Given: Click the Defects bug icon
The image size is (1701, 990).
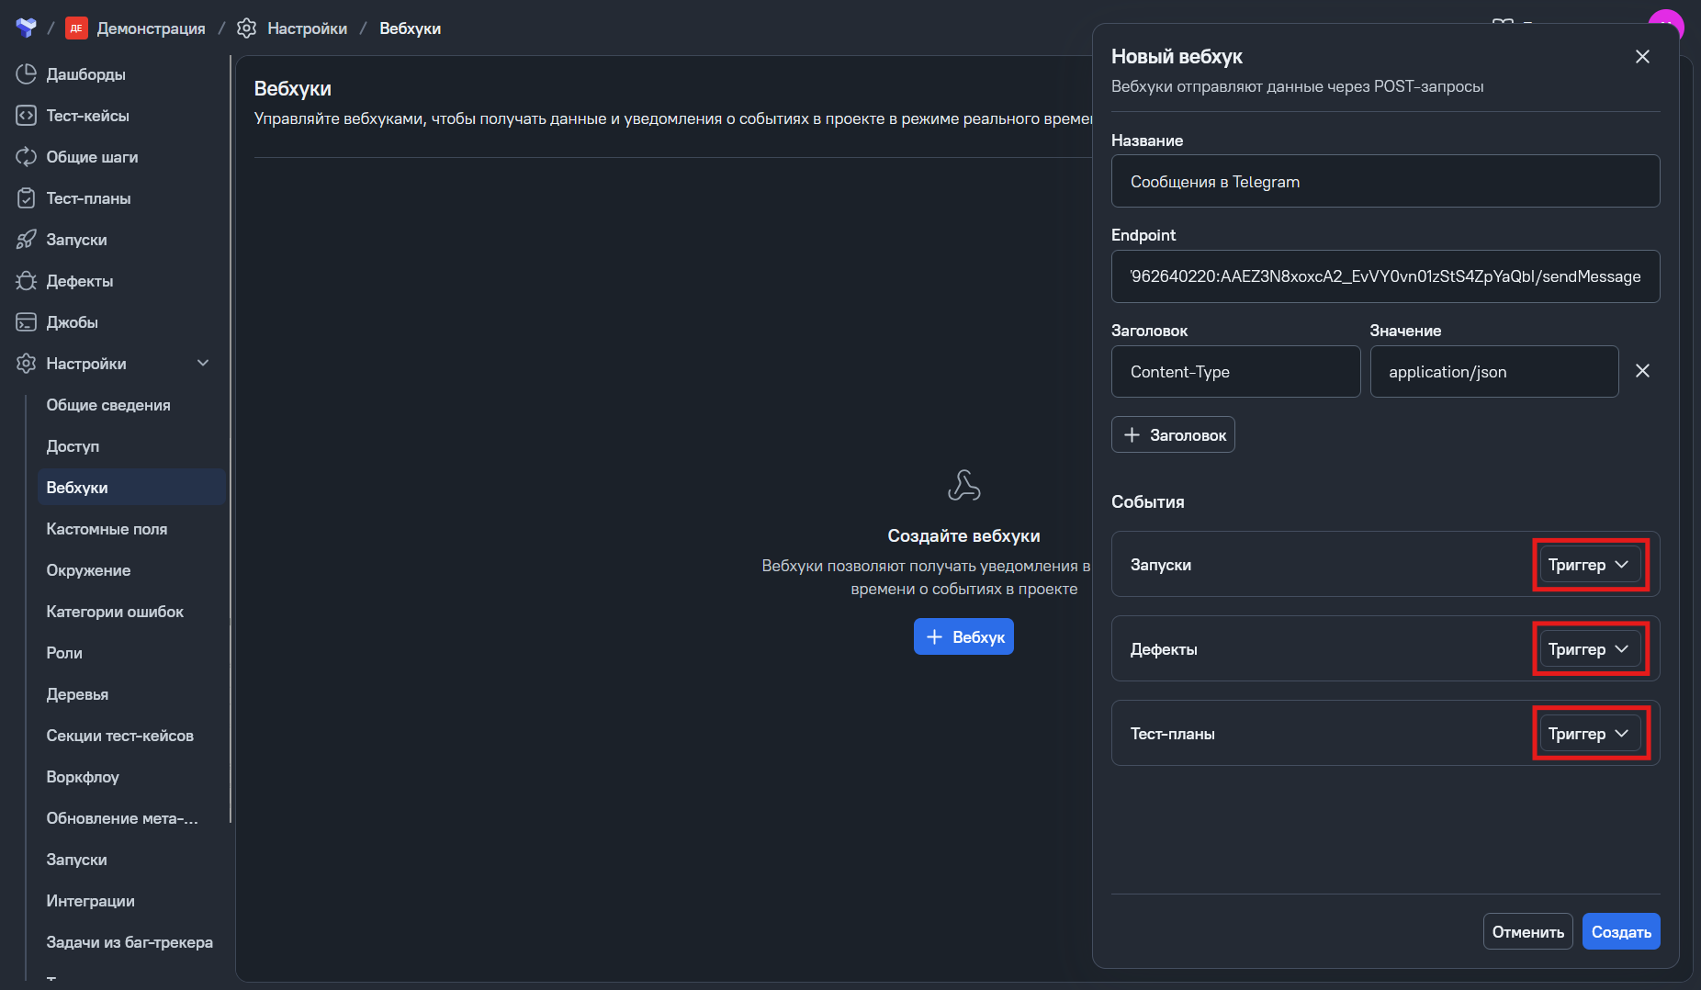Looking at the screenshot, I should (26, 281).
